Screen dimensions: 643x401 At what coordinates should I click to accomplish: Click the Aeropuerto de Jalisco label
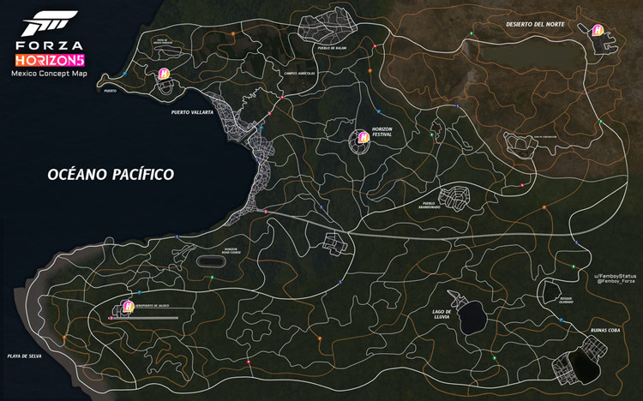click(152, 306)
